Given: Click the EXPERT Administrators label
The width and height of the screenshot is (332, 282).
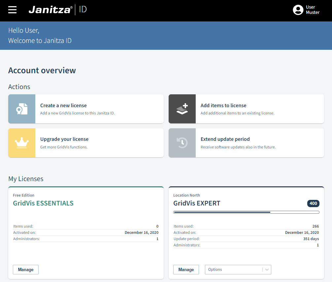Looking at the screenshot, I should [187, 245].
